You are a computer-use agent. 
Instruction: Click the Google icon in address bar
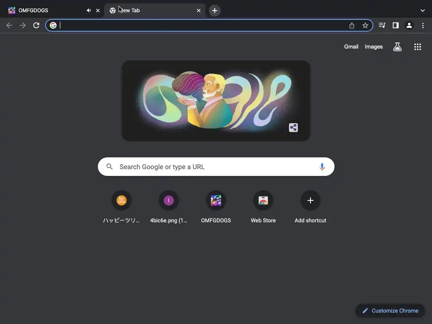[53, 25]
